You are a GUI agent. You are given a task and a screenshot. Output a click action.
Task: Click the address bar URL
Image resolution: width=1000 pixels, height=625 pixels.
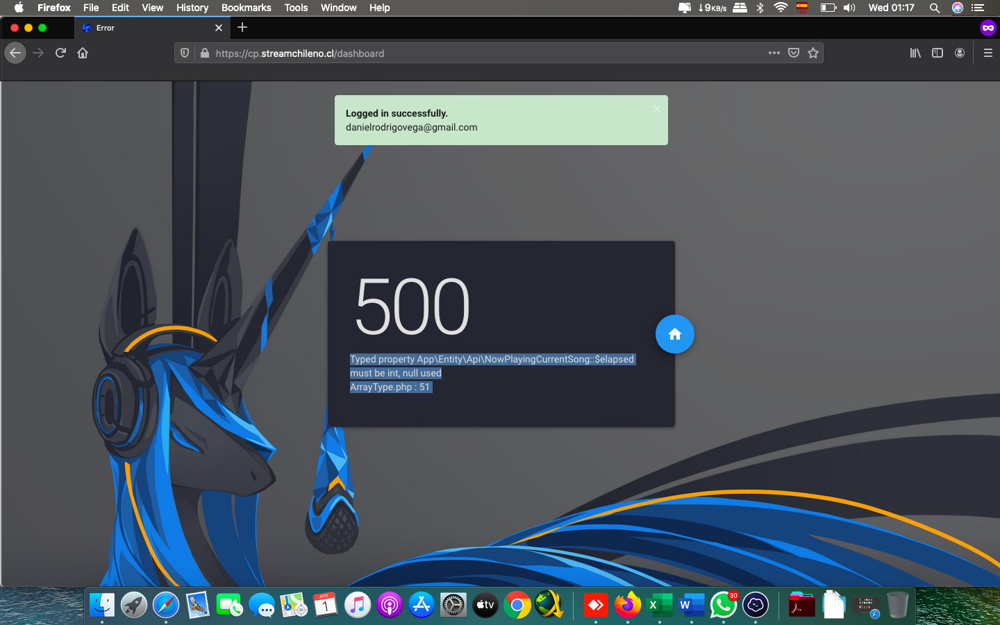299,53
